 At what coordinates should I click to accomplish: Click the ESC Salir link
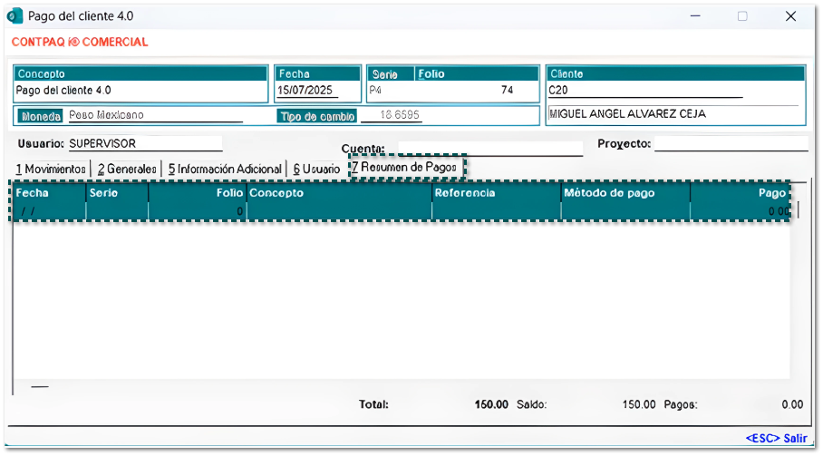[x=776, y=438]
